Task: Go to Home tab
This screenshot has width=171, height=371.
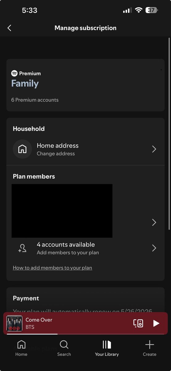Action: coord(21,348)
